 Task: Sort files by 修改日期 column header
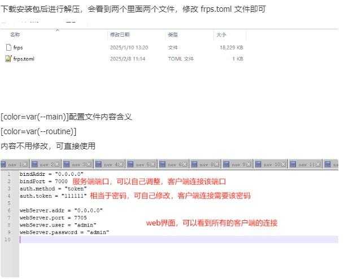119,35
